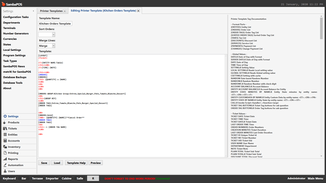Switch to the Emporter department

coord(52,178)
